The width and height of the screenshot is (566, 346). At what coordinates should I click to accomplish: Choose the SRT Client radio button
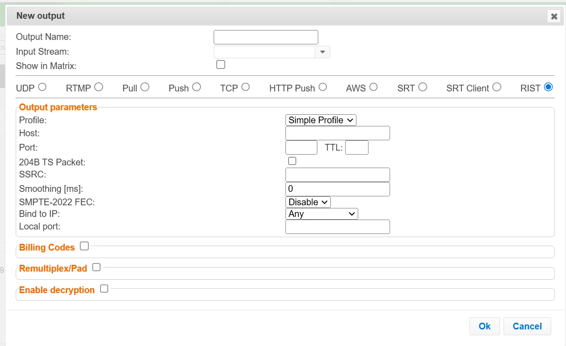click(x=496, y=87)
